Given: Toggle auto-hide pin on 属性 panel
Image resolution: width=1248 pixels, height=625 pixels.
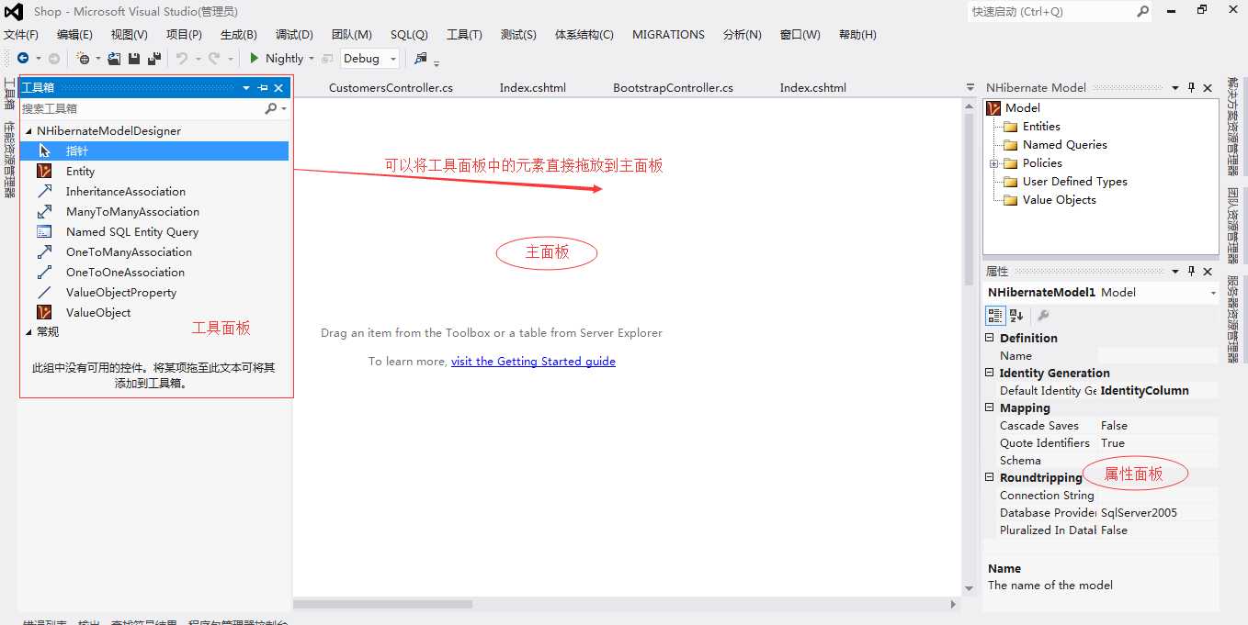Looking at the screenshot, I should point(1192,271).
